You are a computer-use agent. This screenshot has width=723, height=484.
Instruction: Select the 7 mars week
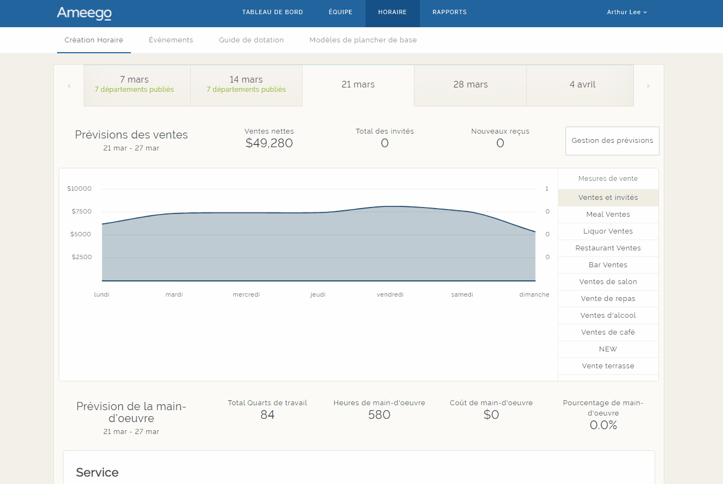click(135, 84)
